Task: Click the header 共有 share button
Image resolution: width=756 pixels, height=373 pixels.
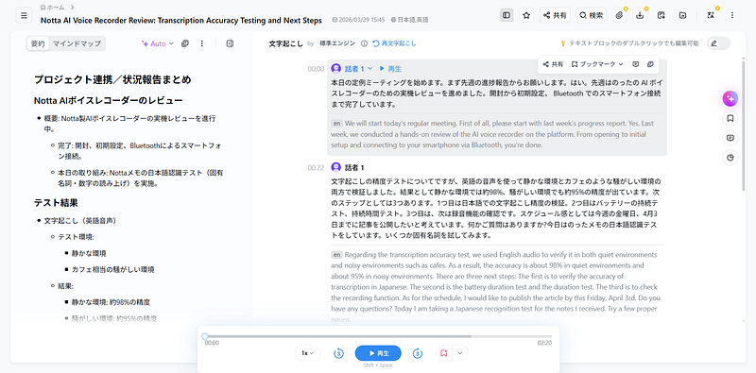Action: pyautogui.click(x=555, y=15)
